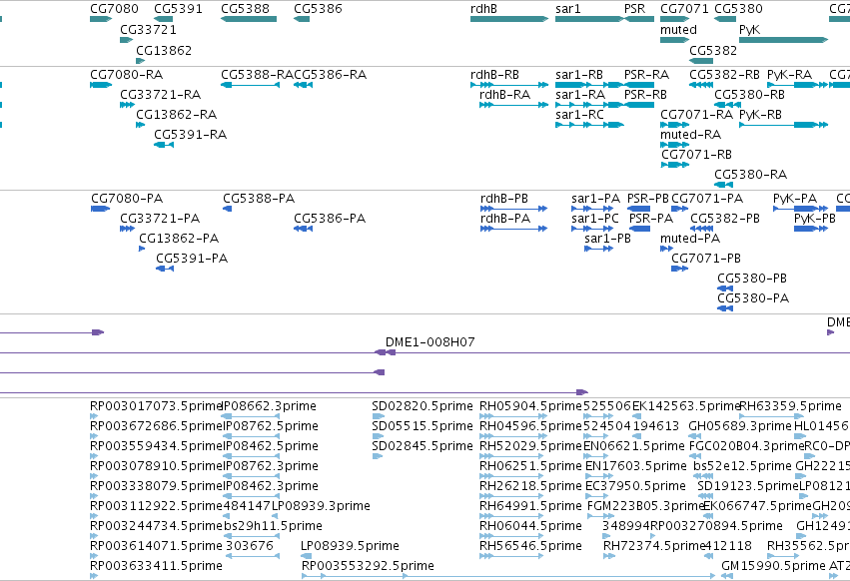Select the CG5380-PB protein label
This screenshot has height=581, width=850.
(x=752, y=279)
